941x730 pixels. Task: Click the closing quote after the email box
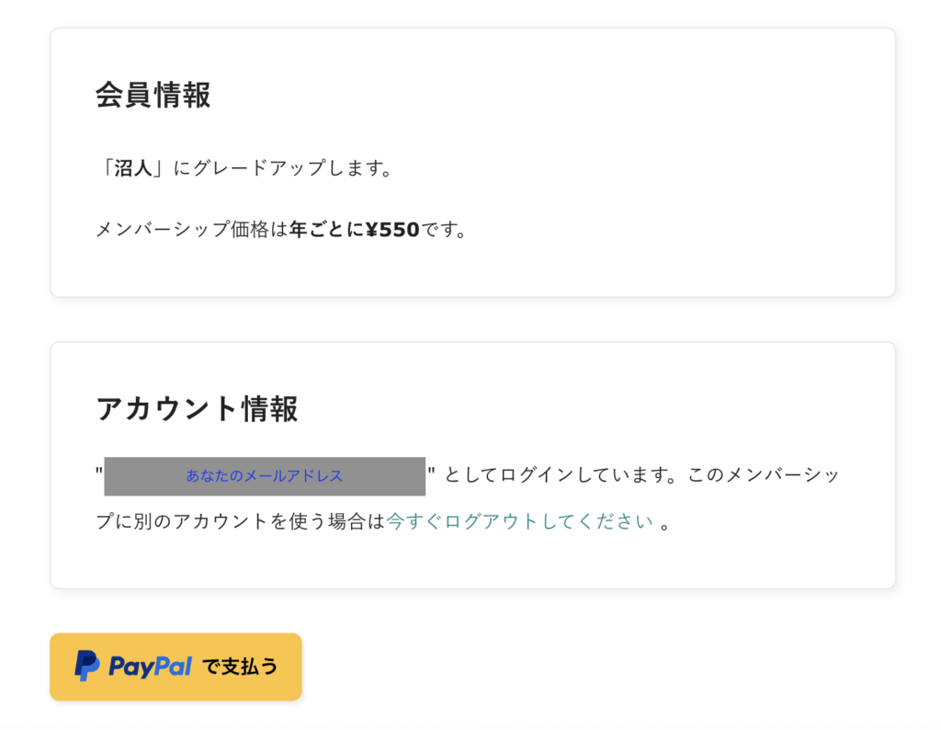pos(431,472)
